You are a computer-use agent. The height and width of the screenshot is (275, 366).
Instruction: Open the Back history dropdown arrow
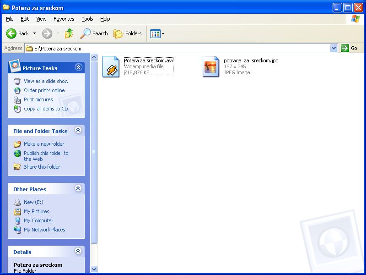click(35, 33)
